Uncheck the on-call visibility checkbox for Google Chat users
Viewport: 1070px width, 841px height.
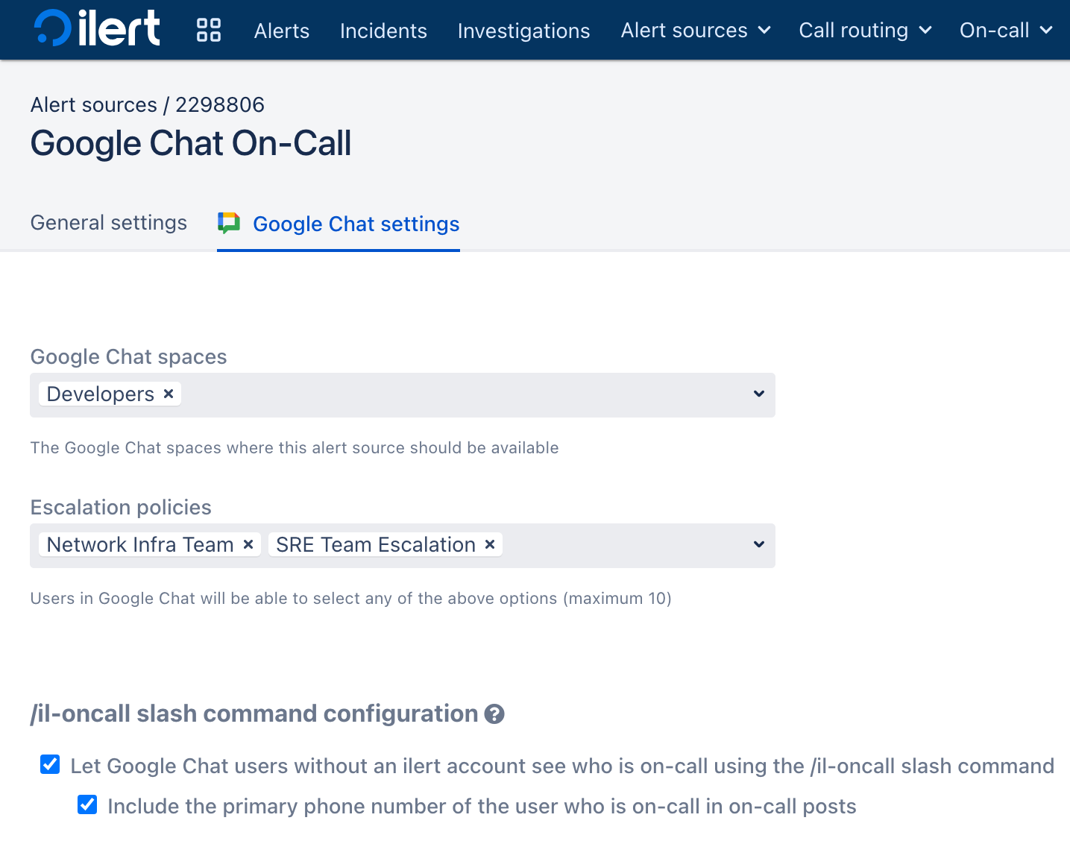pyautogui.click(x=50, y=764)
